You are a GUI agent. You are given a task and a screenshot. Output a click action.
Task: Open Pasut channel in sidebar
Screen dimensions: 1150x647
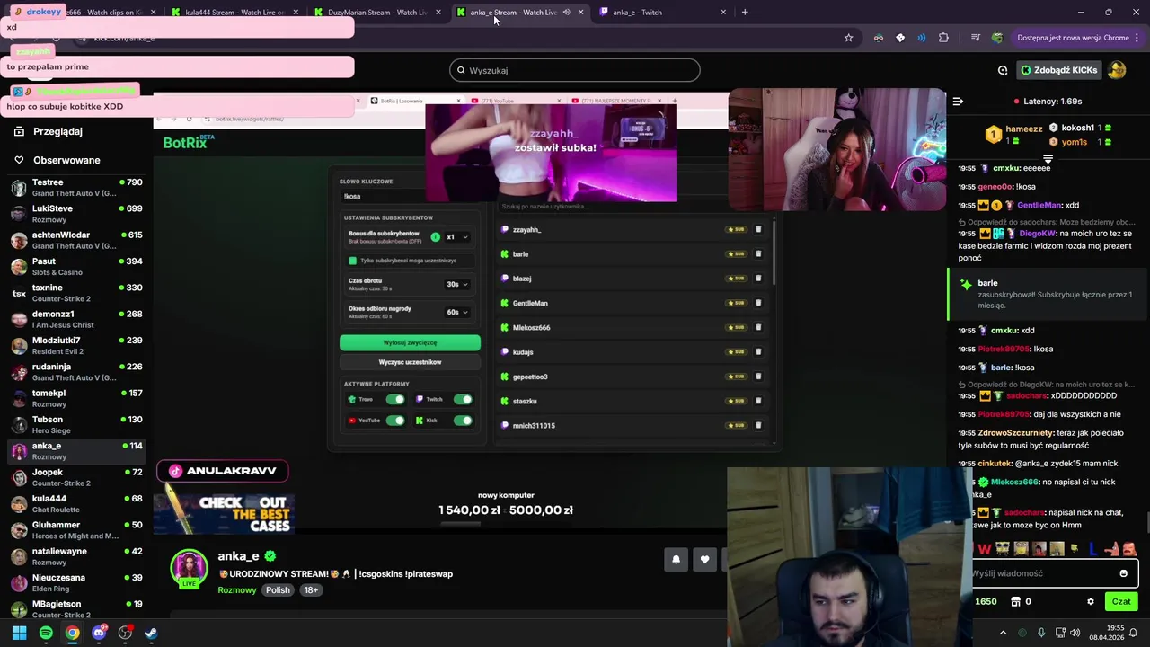click(x=76, y=266)
